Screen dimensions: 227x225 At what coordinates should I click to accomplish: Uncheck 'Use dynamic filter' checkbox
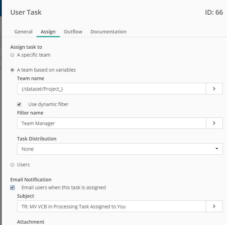19,104
